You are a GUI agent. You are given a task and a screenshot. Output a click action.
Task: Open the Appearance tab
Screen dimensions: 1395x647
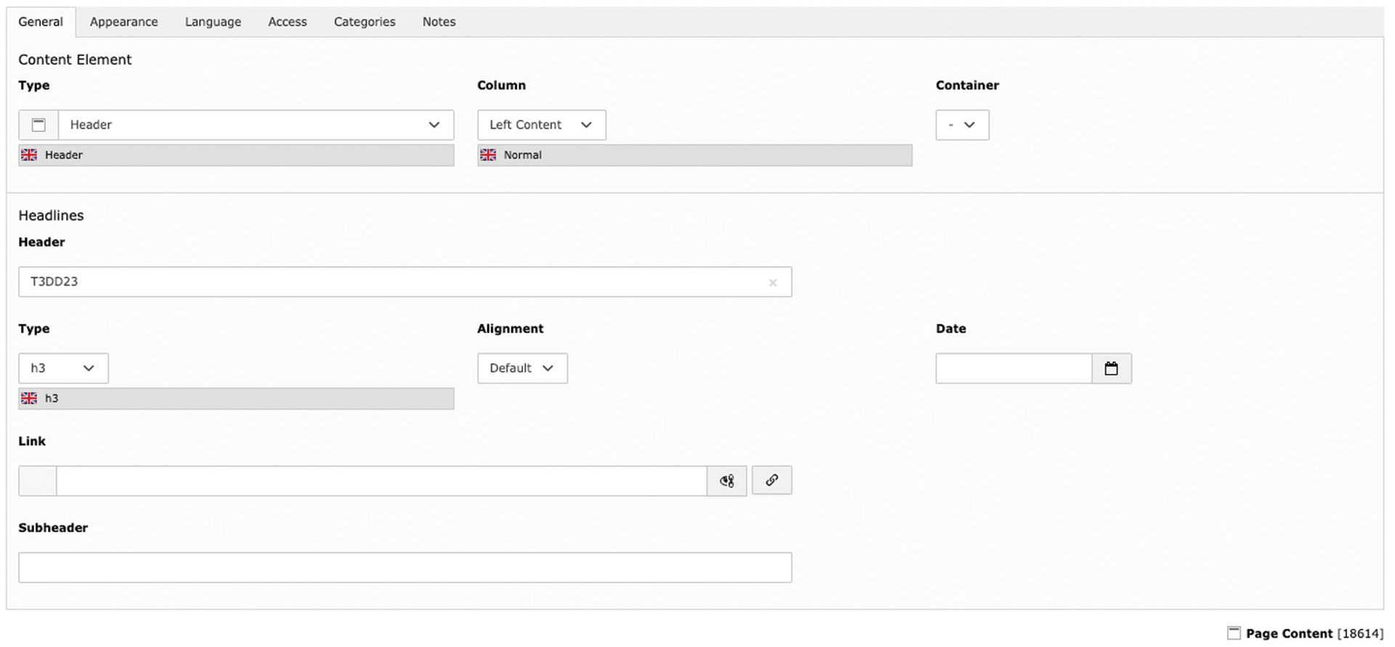[x=124, y=22]
